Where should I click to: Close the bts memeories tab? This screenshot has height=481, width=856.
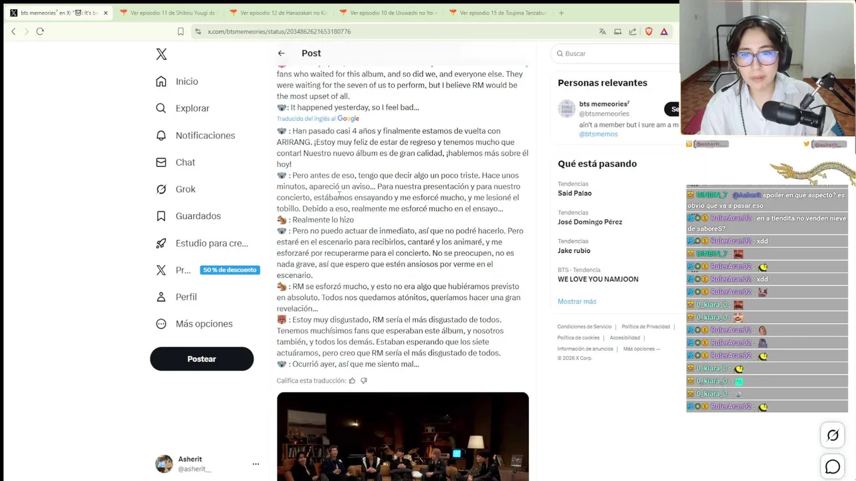105,13
